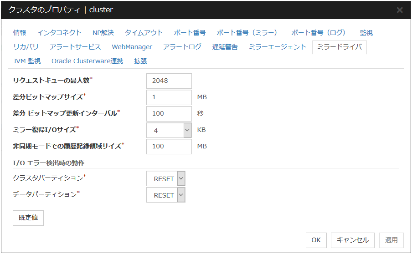412x254 pixels.
Task: Confirm settings with the OK button
Action: click(x=316, y=240)
